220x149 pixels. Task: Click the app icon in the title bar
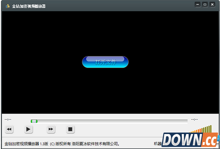click(8, 6)
